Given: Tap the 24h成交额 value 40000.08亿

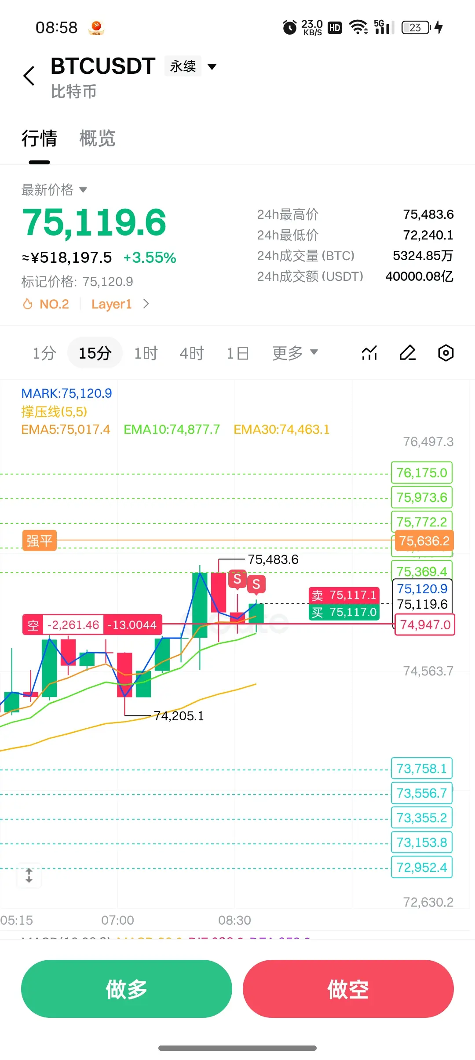Looking at the screenshot, I should point(420,276).
